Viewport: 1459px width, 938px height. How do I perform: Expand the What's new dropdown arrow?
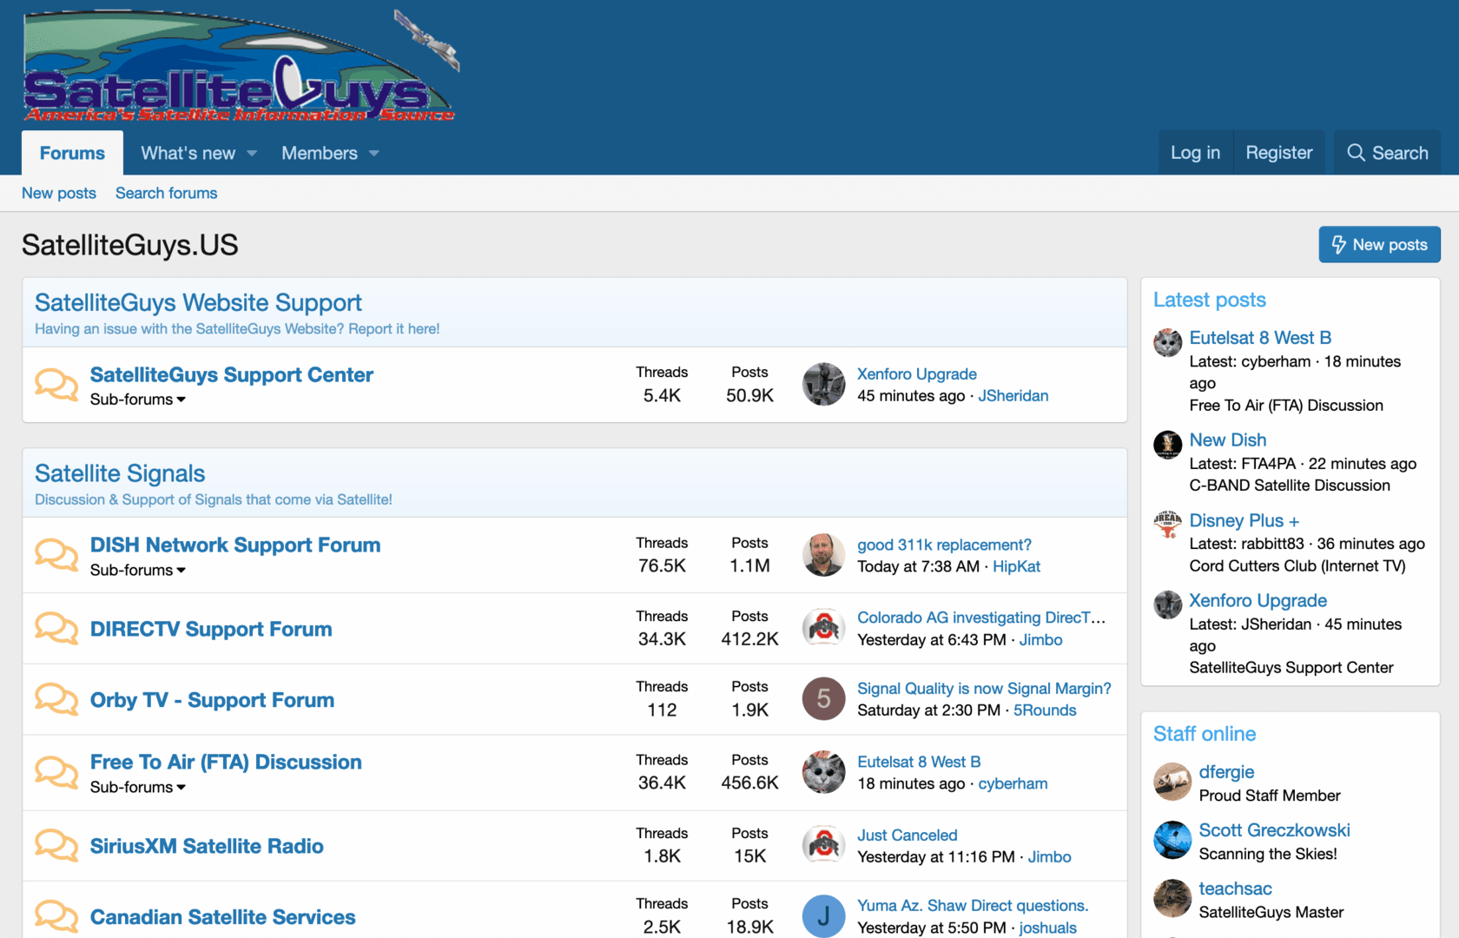tap(252, 154)
